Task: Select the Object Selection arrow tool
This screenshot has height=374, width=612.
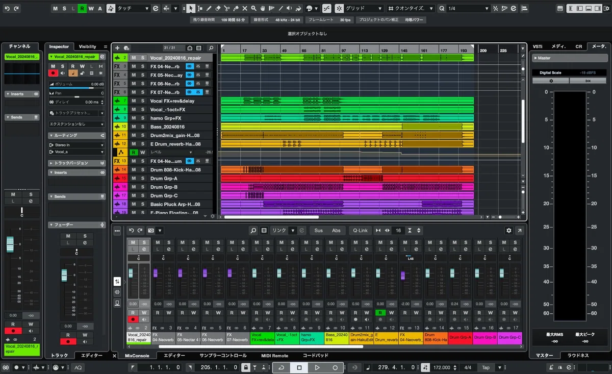Action: coord(190,9)
